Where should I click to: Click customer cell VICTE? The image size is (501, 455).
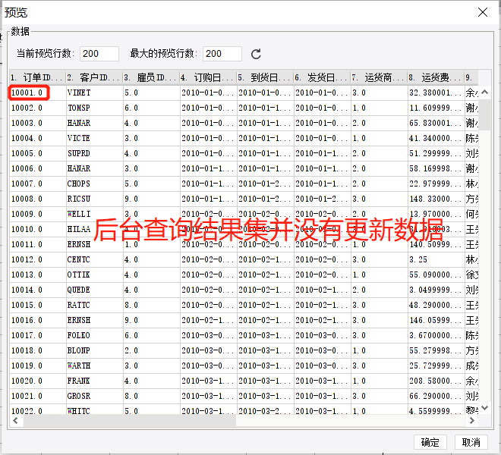(x=95, y=138)
